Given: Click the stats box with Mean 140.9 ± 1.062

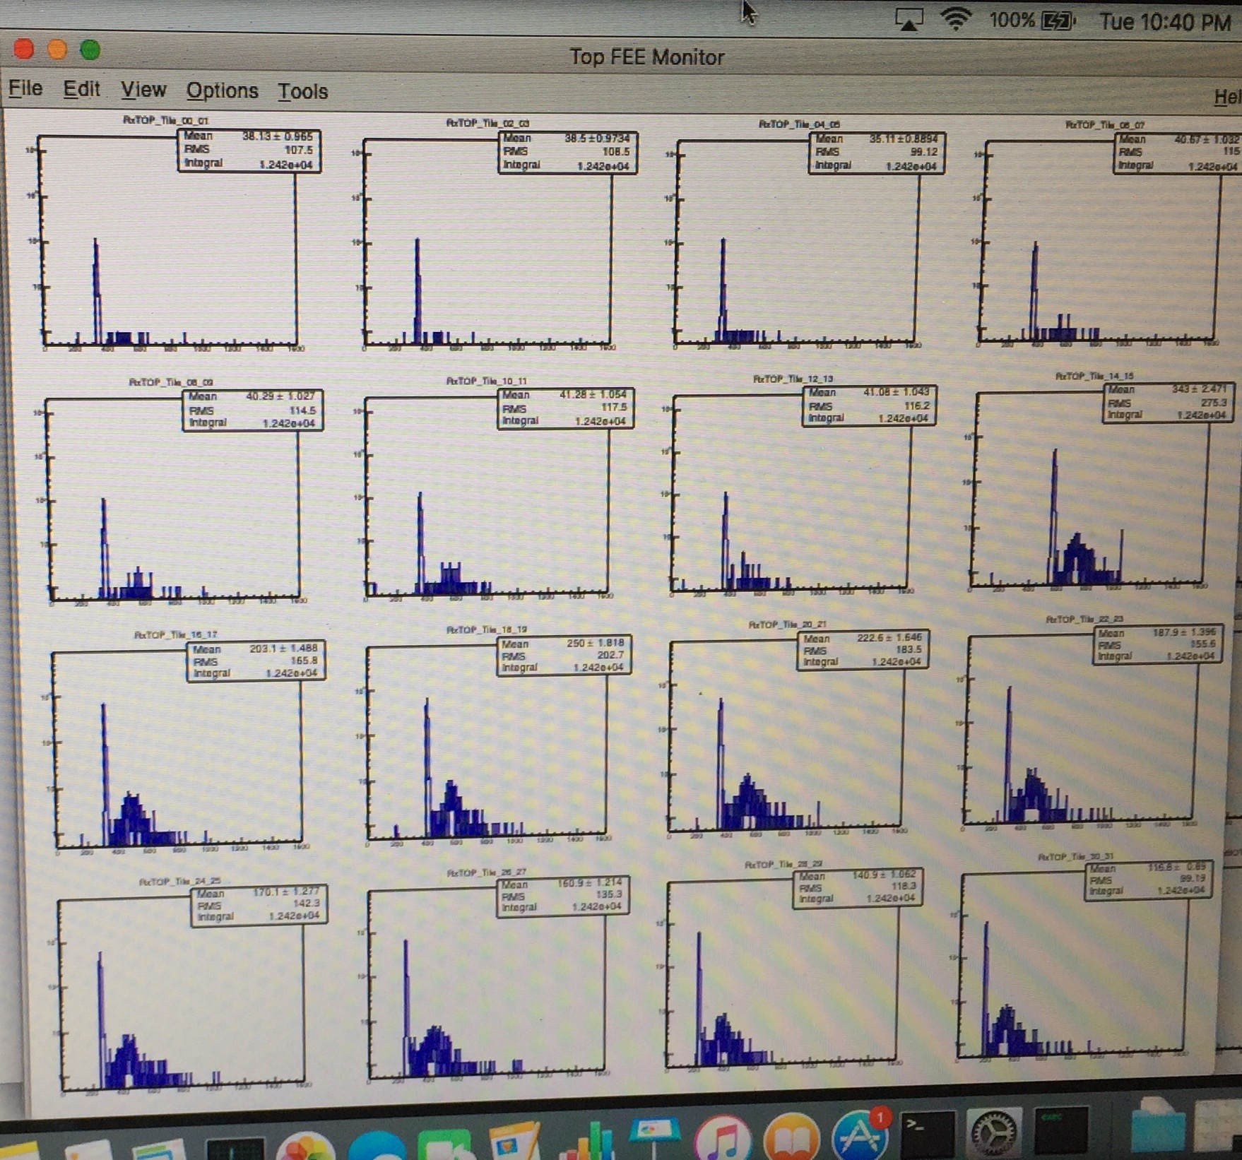Looking at the screenshot, I should tap(858, 887).
